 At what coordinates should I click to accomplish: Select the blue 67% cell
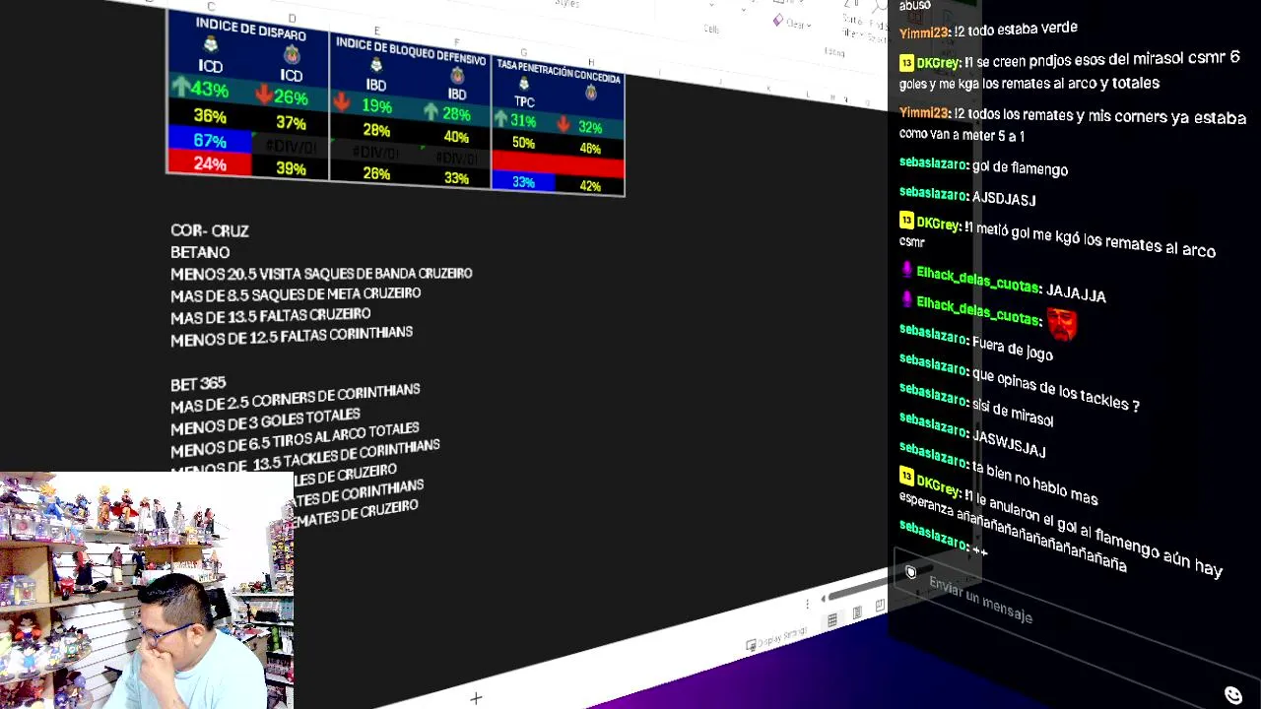click(x=210, y=140)
